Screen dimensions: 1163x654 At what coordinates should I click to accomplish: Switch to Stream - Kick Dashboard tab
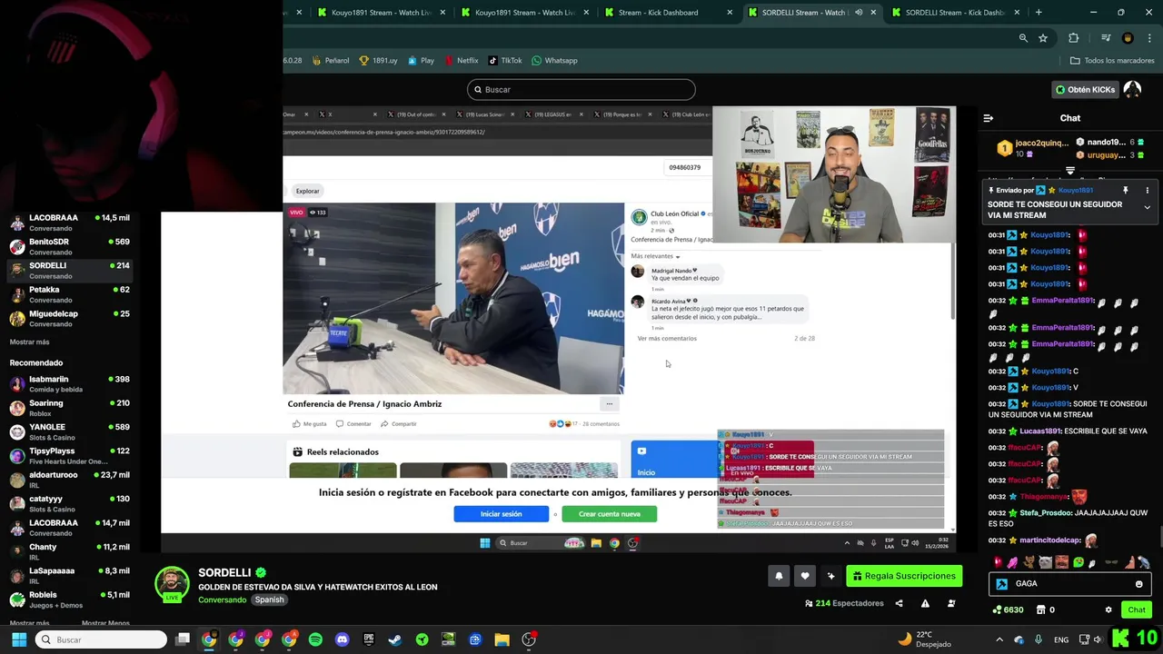[x=666, y=13]
